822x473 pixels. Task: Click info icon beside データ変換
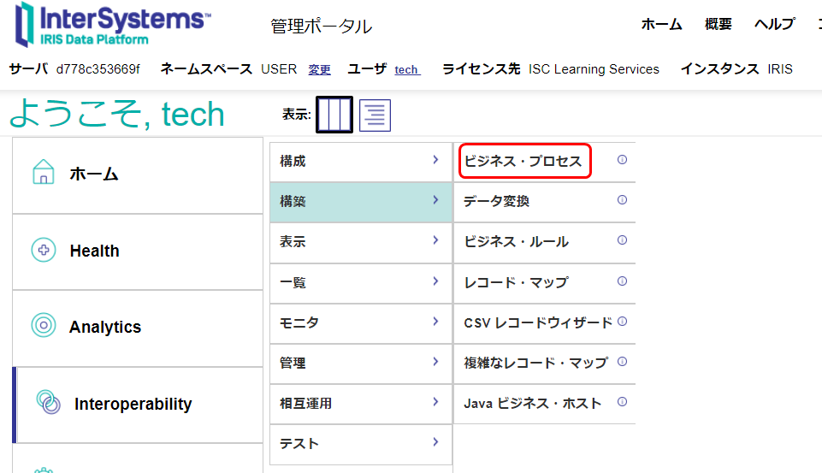622,200
